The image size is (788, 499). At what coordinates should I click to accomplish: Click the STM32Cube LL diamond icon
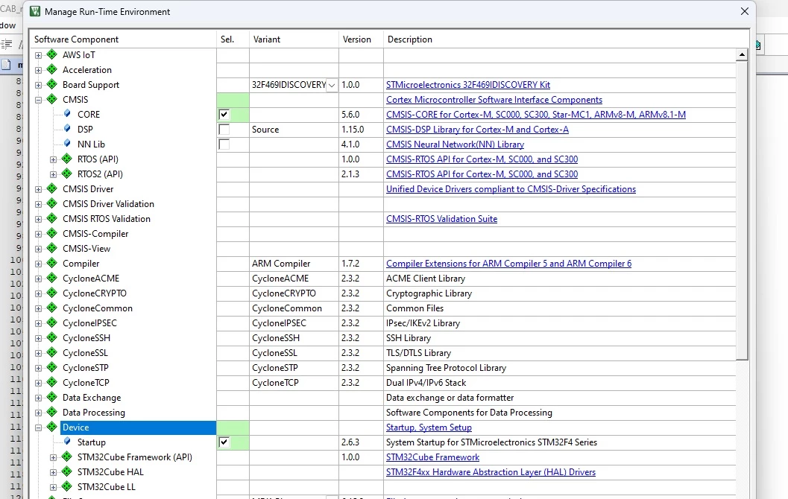(67, 486)
